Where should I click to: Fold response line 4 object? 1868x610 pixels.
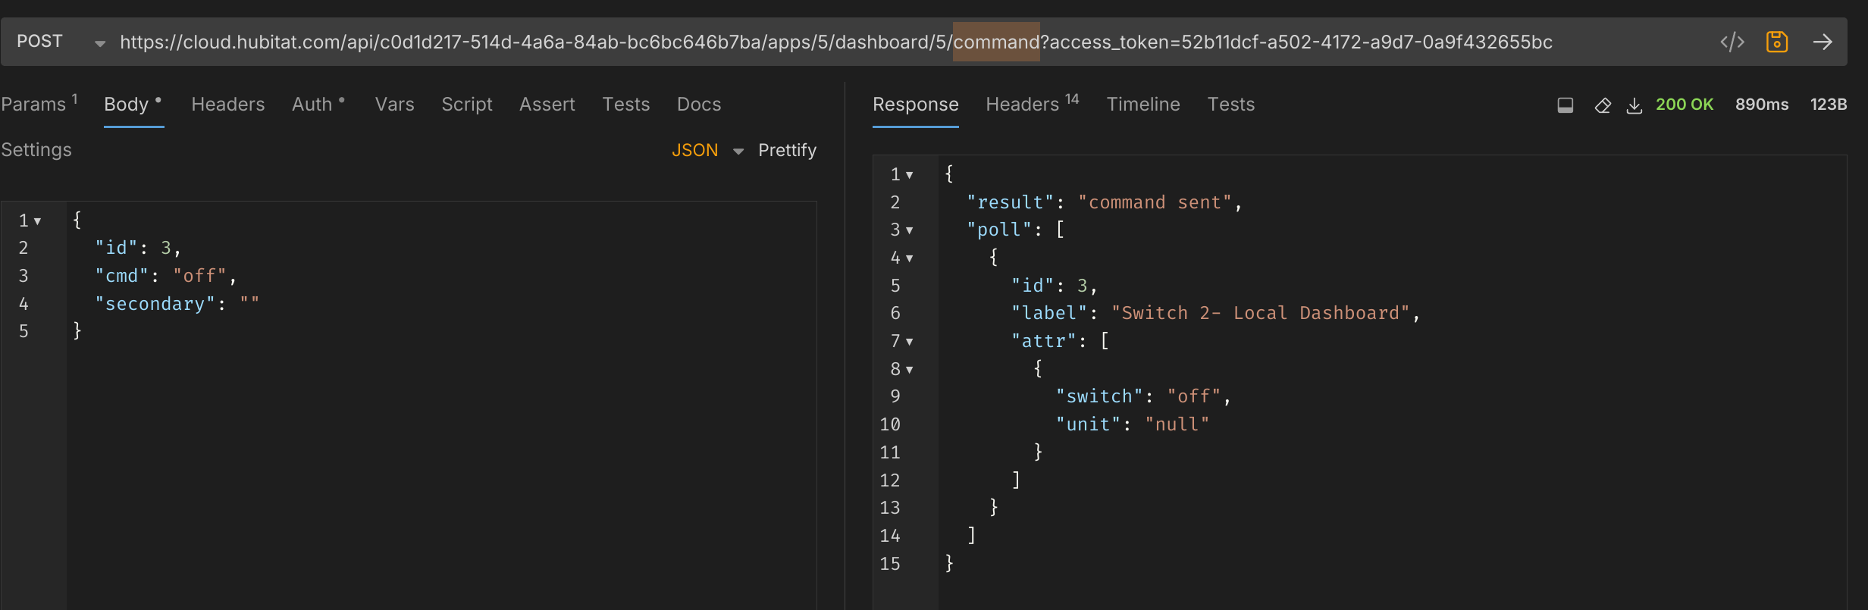pyautogui.click(x=910, y=258)
